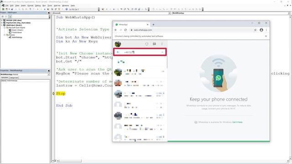Click WhatsApp New chat icon
The width and height of the screenshot is (292, 164).
[154, 44]
